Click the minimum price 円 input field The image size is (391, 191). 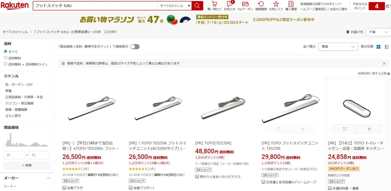[14, 155]
